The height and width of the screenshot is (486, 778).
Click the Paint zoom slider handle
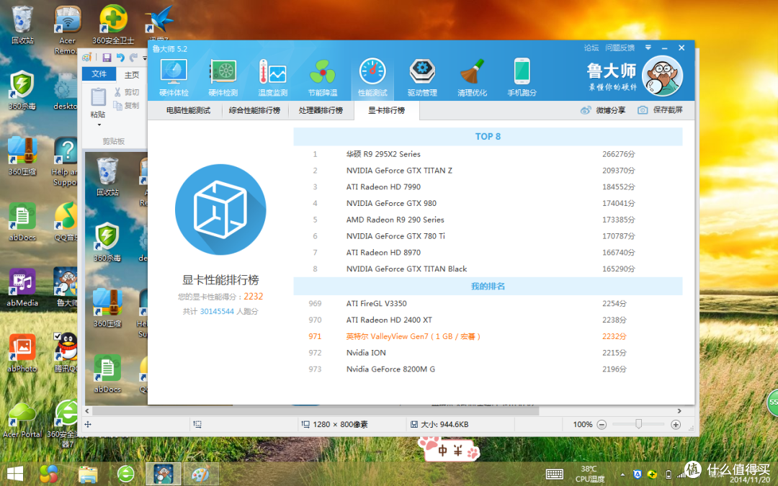(638, 424)
